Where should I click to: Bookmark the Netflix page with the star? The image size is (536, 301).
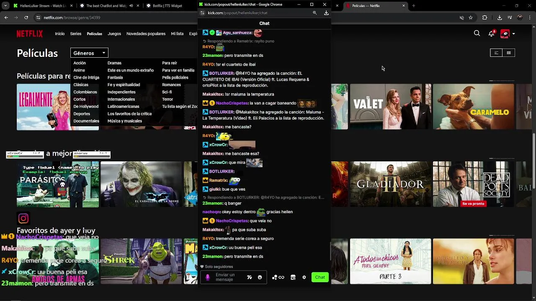pyautogui.click(x=471, y=18)
